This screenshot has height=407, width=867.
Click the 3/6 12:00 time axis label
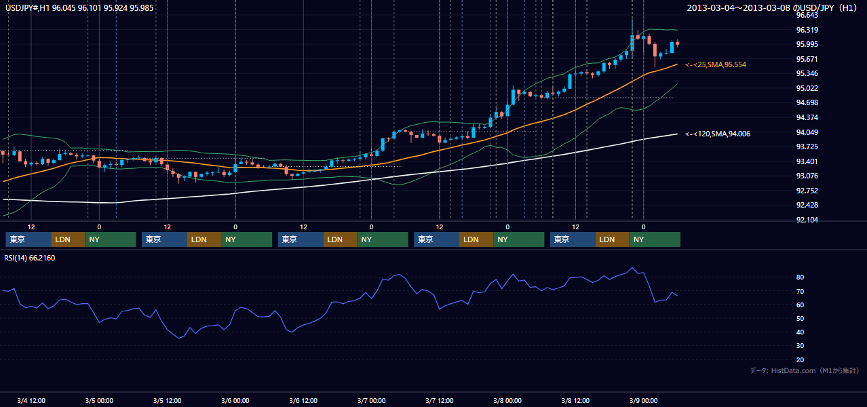pos(303,400)
